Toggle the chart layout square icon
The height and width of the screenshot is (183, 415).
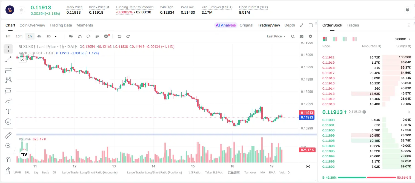click(x=311, y=25)
